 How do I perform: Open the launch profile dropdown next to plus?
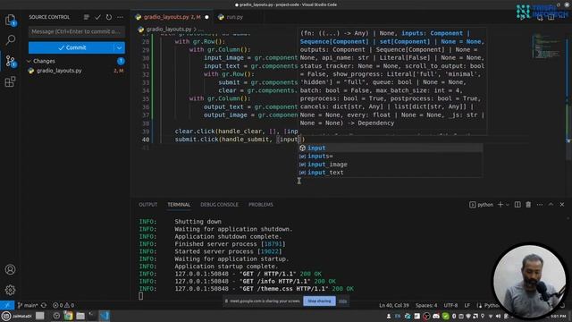[x=508, y=205]
